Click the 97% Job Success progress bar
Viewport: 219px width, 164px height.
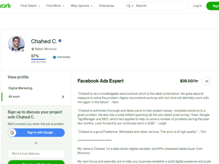tap(39, 59)
